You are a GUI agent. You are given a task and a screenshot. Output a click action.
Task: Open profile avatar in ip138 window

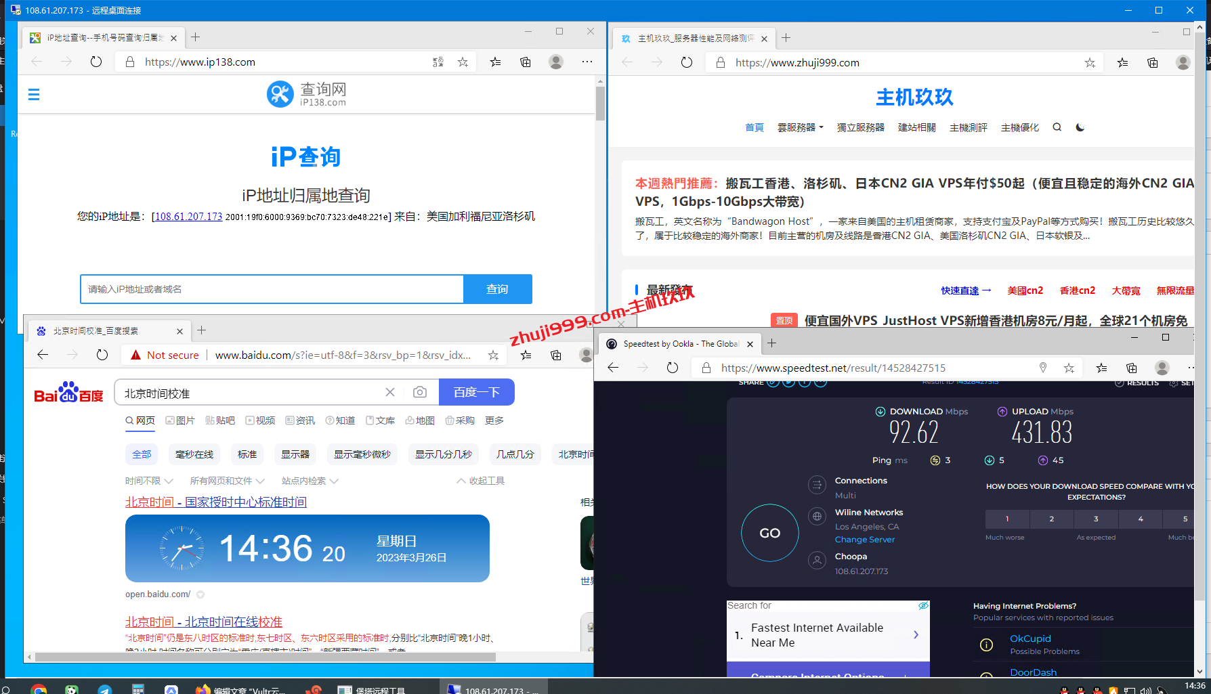pyautogui.click(x=556, y=62)
